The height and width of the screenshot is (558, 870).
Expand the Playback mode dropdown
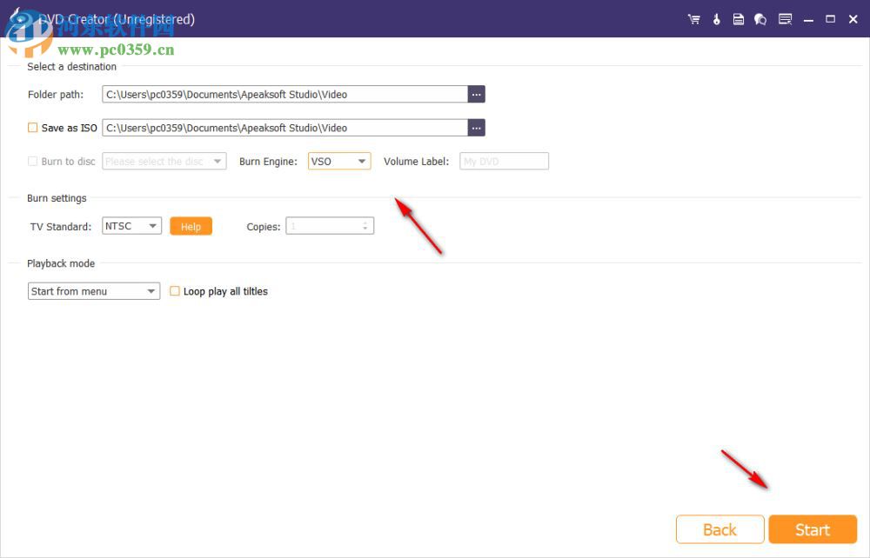tap(151, 291)
